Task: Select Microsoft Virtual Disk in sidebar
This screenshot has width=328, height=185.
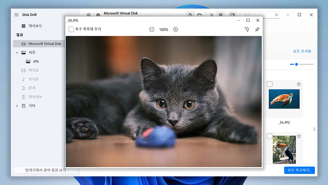Action: [39, 44]
